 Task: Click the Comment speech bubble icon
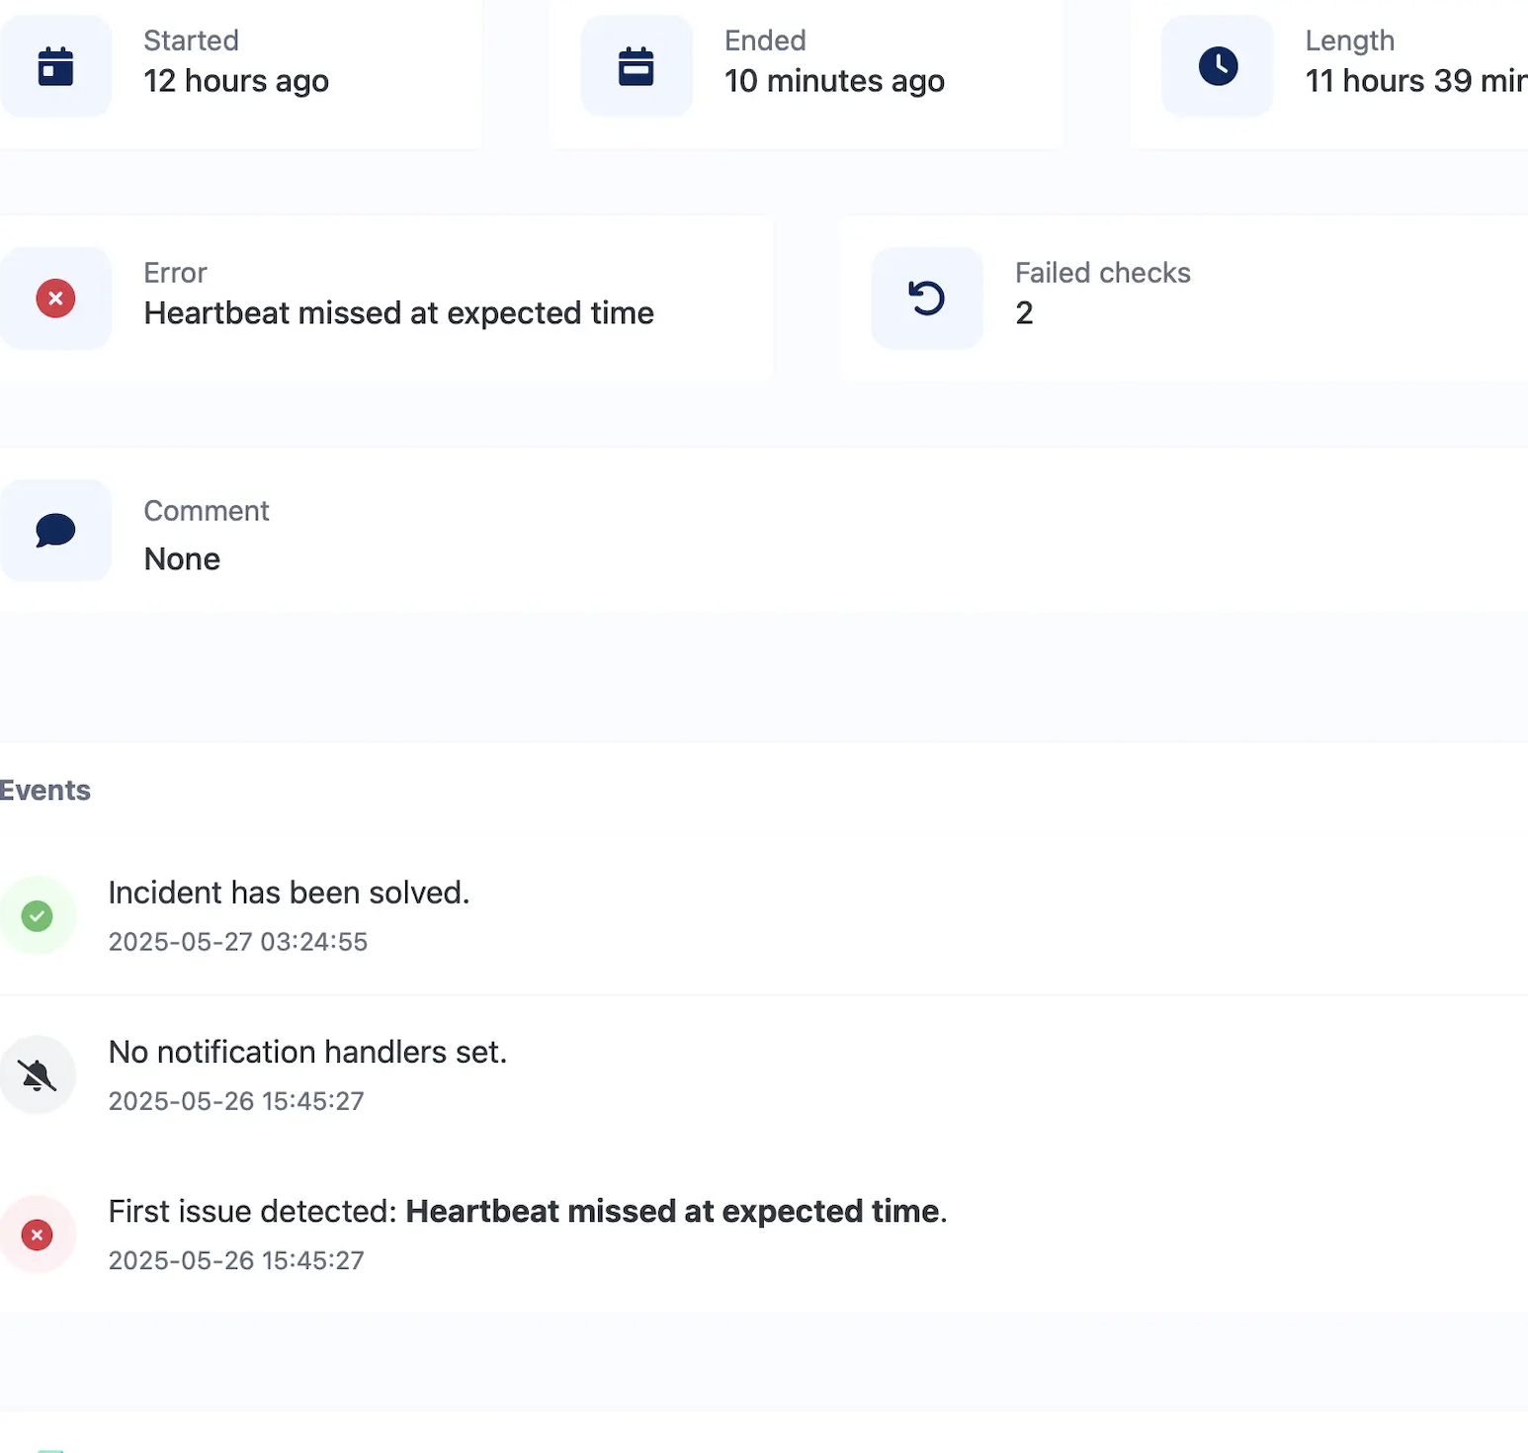pyautogui.click(x=55, y=531)
